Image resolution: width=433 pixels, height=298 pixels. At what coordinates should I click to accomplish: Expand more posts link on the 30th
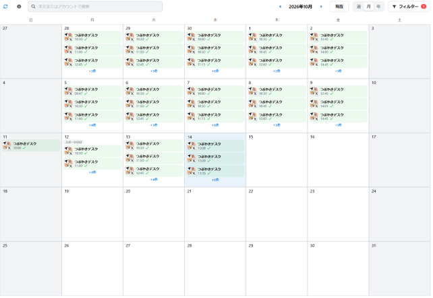(215, 71)
